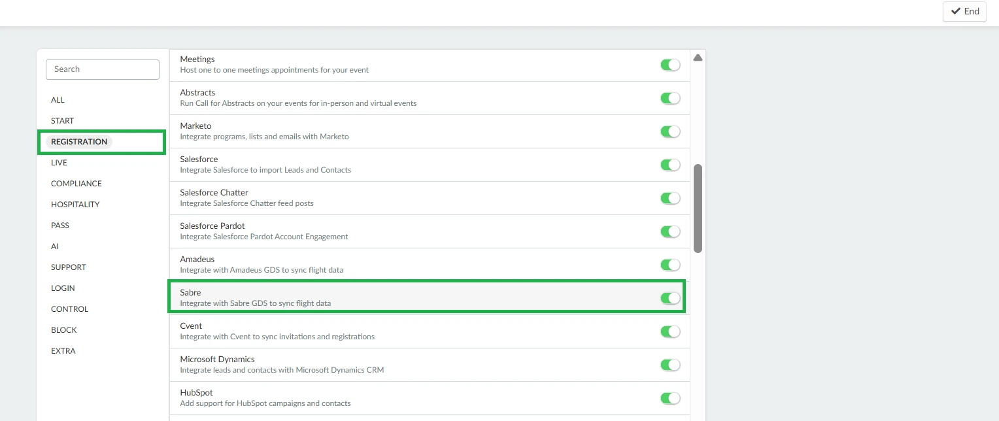
Task: Click 'Add support for HubSpot campaigns and contacts'
Action: 265,403
